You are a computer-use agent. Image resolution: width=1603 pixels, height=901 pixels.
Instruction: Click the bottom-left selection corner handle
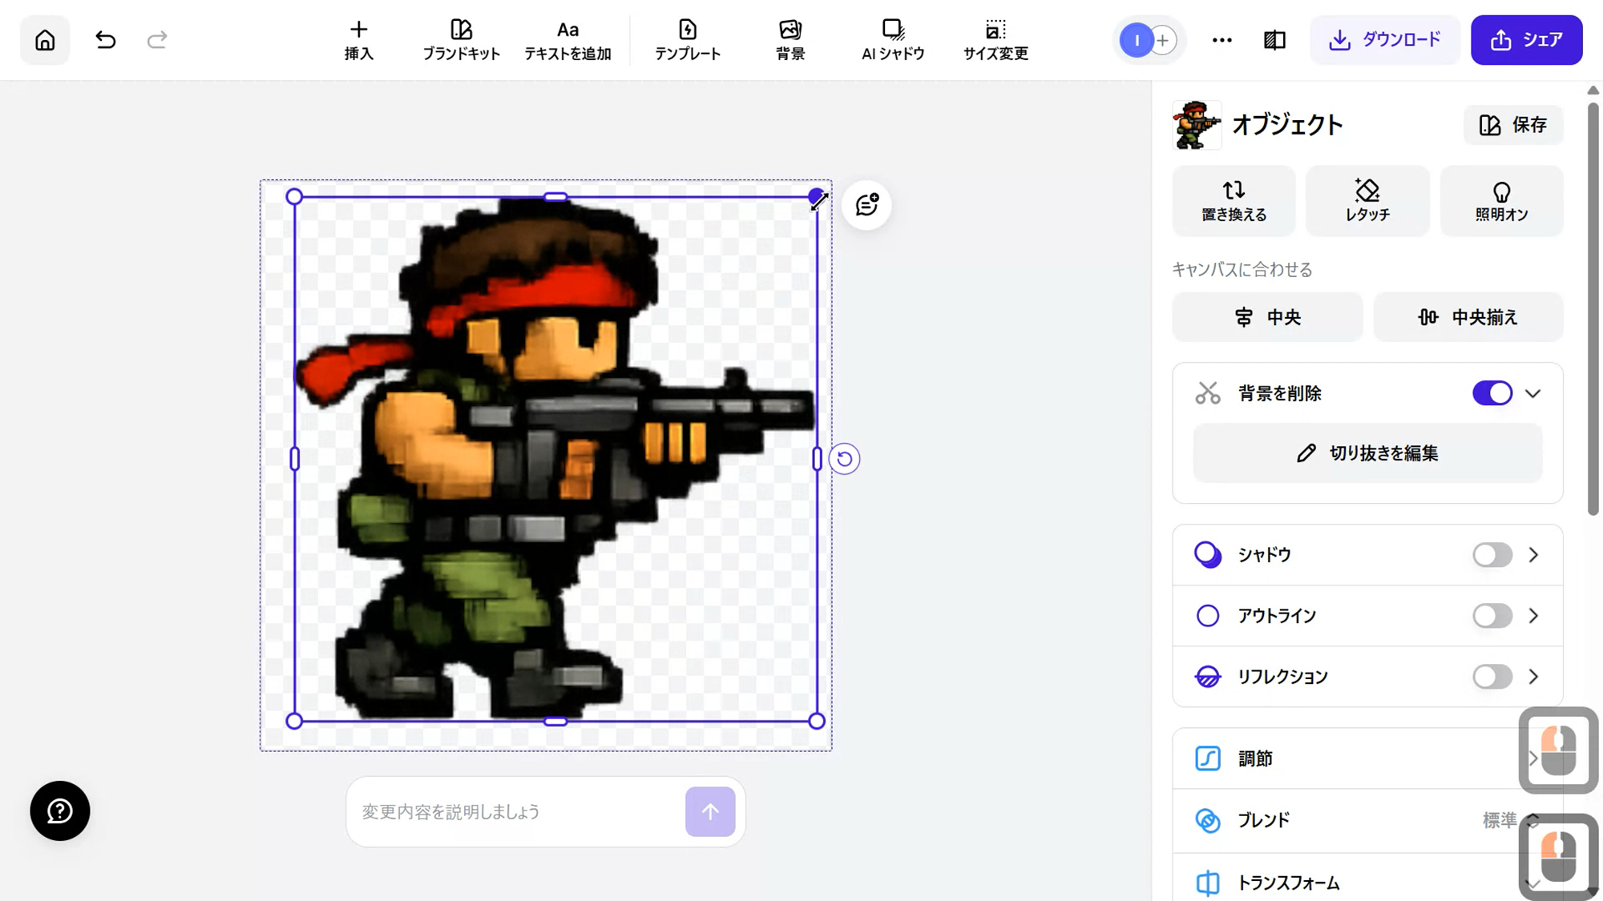294,721
